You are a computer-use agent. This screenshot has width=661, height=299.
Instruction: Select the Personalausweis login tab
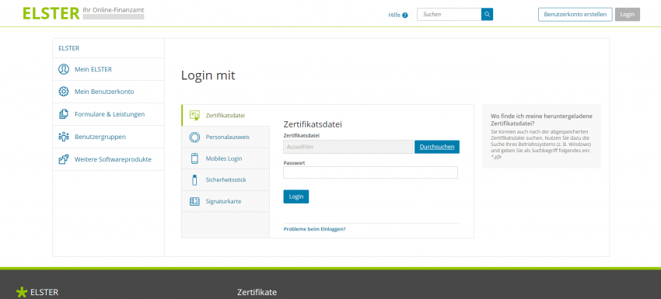coord(226,137)
